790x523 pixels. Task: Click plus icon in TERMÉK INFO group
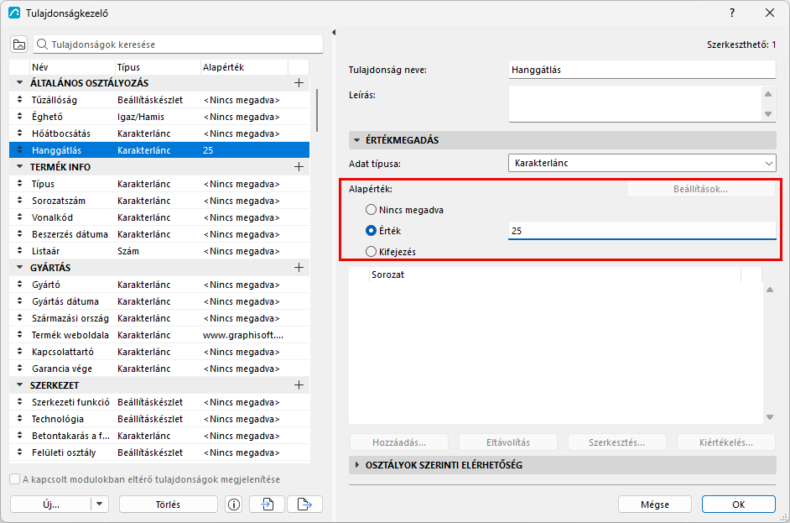pyautogui.click(x=299, y=167)
